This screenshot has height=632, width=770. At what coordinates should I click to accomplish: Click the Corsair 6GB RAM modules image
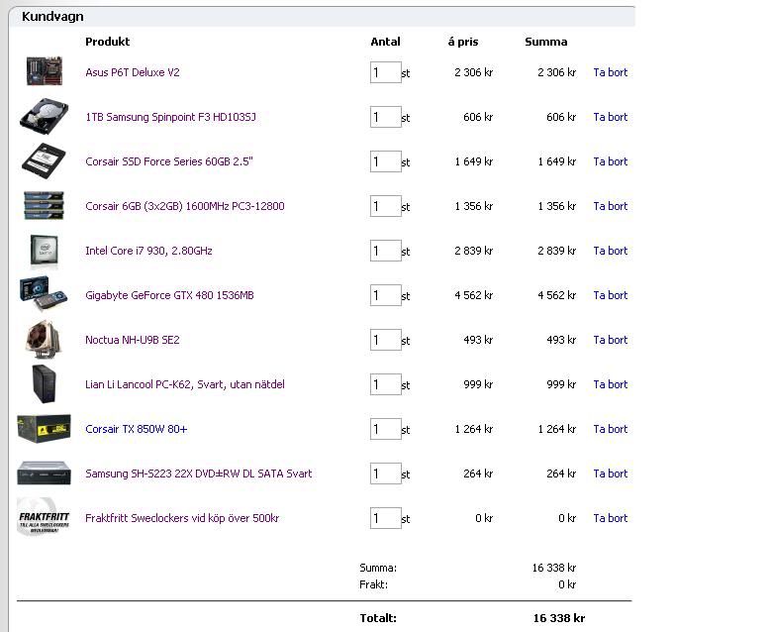point(44,206)
